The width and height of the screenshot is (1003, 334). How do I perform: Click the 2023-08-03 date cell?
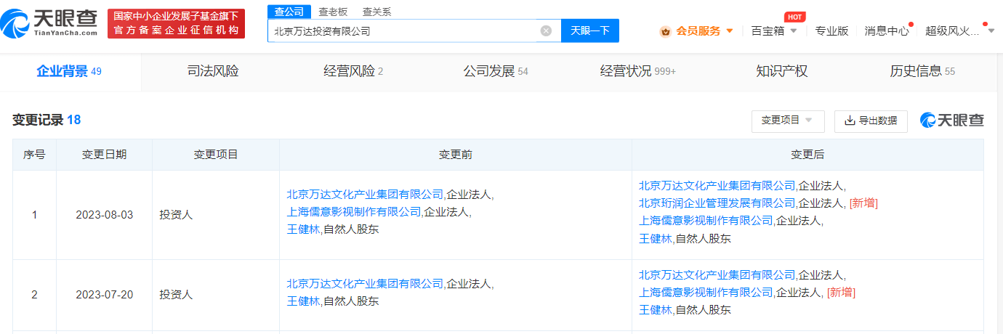click(104, 215)
